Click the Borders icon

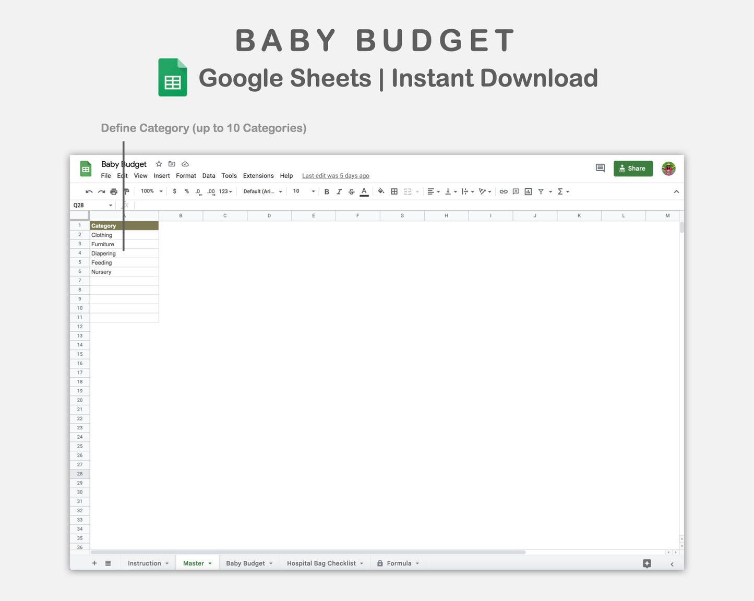[x=393, y=191]
